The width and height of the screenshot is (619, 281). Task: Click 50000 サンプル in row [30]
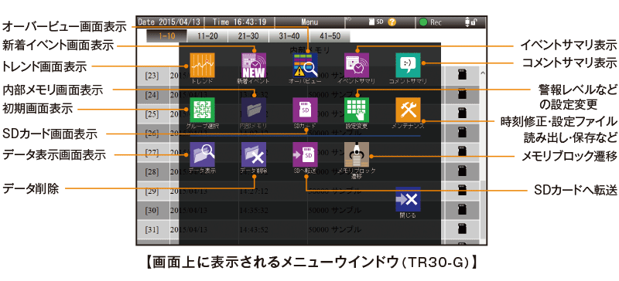tap(334, 210)
